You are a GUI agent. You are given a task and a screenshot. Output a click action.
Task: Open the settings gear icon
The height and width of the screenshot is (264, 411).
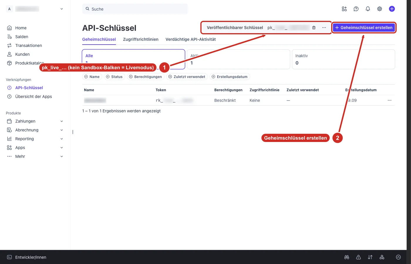click(x=380, y=9)
